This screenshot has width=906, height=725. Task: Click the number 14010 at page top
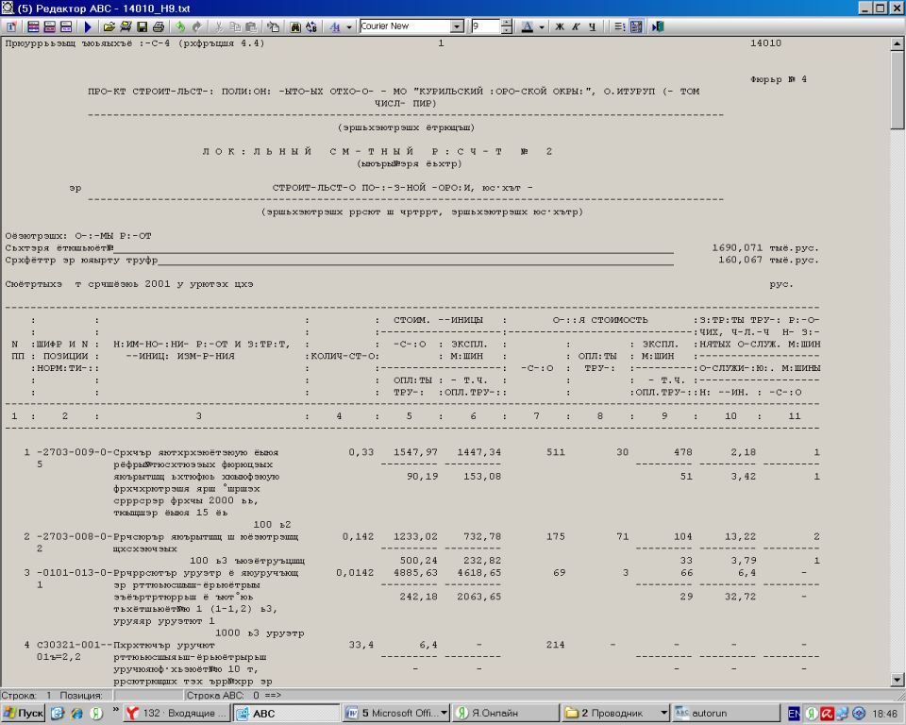coord(765,42)
